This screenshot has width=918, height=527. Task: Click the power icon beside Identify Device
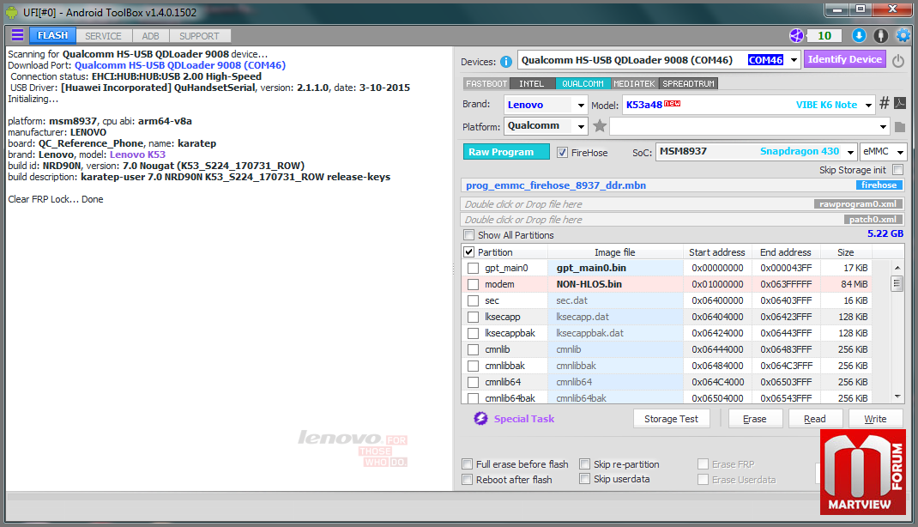898,61
